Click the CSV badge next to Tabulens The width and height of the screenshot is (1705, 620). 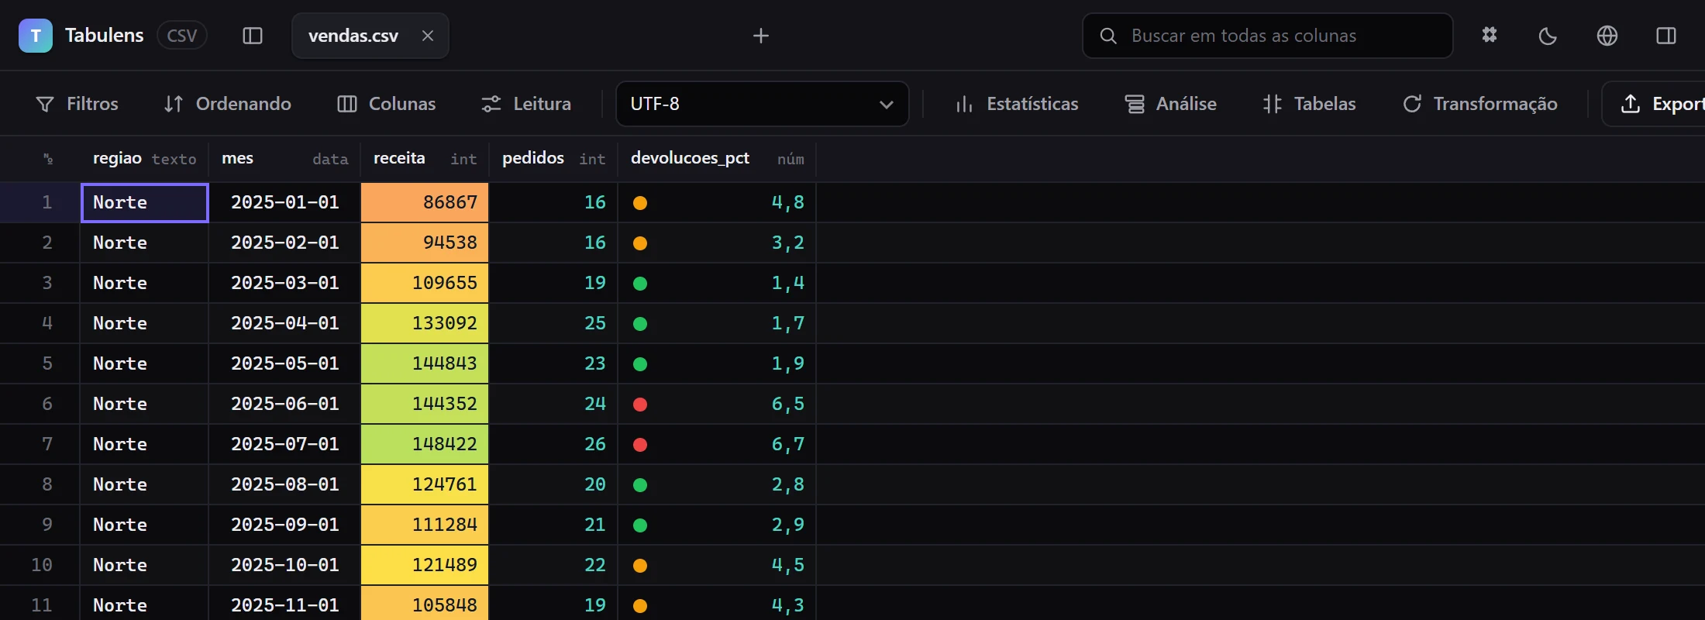(x=182, y=36)
